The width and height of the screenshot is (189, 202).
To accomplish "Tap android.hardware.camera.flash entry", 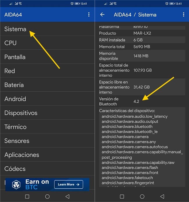I will (x=130, y=167).
